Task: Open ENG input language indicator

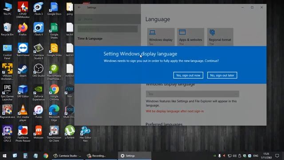Action: click(256, 156)
